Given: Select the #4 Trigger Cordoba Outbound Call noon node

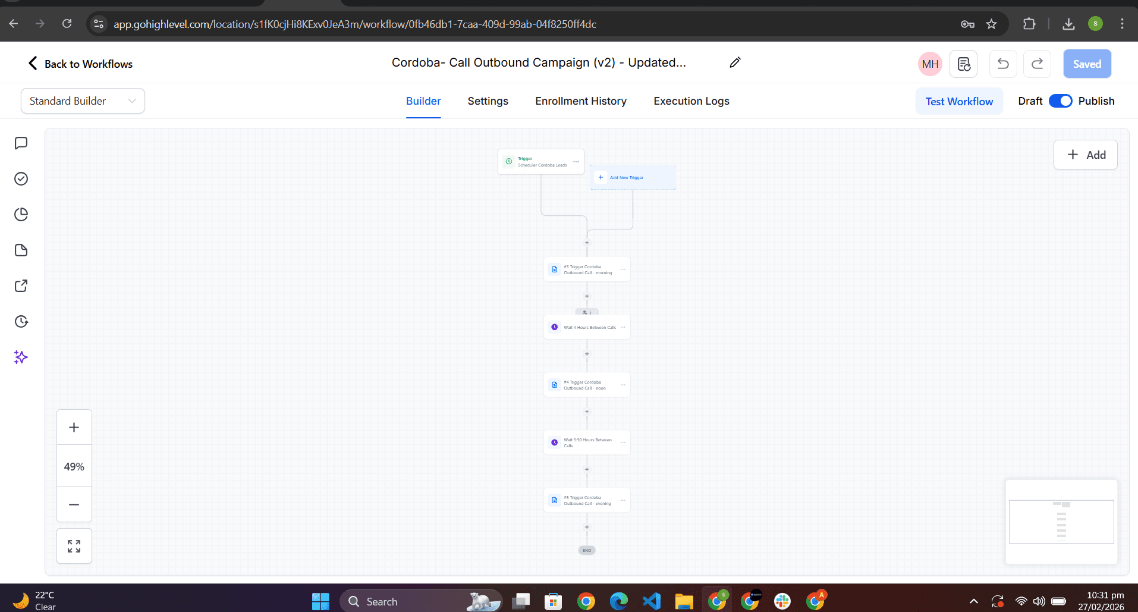Looking at the screenshot, I should pos(587,385).
